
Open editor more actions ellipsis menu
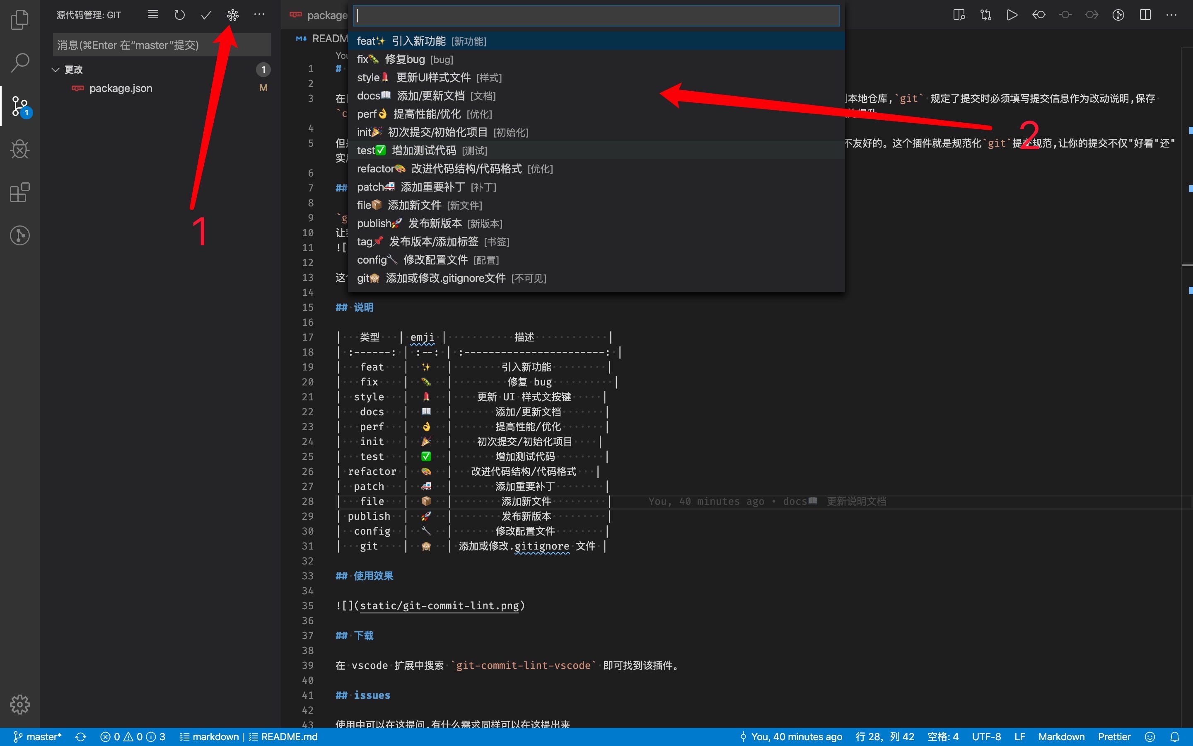point(1171,15)
